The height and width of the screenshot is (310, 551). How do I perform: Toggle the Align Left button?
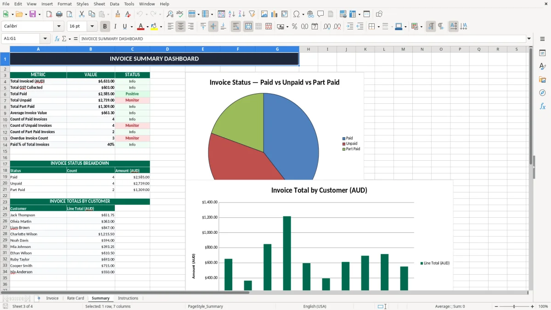(170, 27)
